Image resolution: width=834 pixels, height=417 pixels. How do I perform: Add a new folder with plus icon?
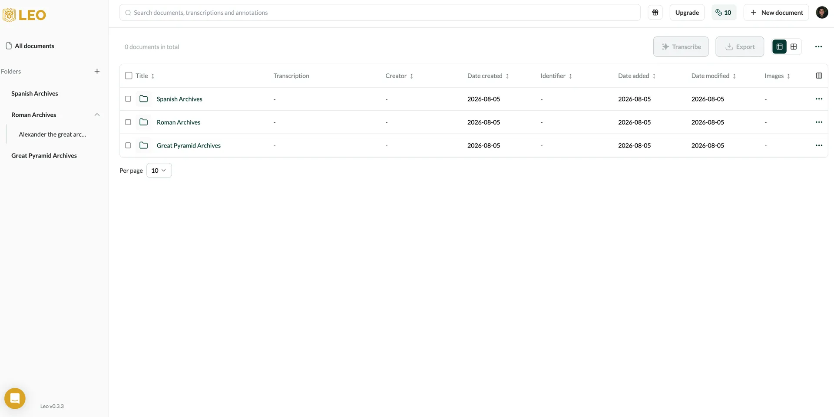(x=97, y=71)
